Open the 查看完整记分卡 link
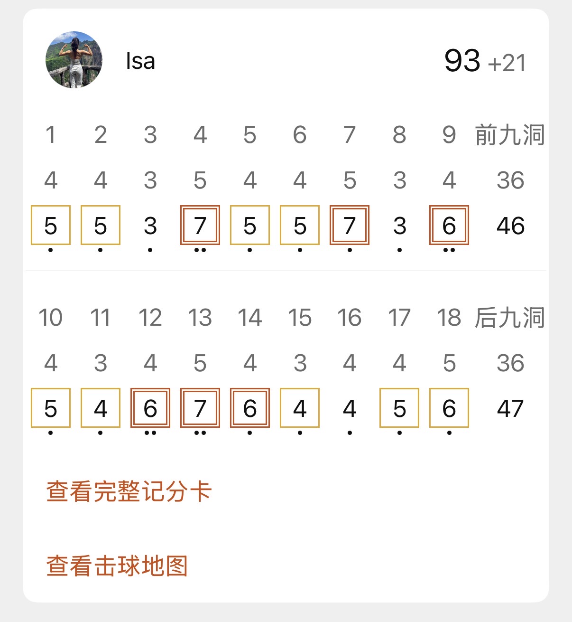This screenshot has height=622, width=572. pos(129,491)
